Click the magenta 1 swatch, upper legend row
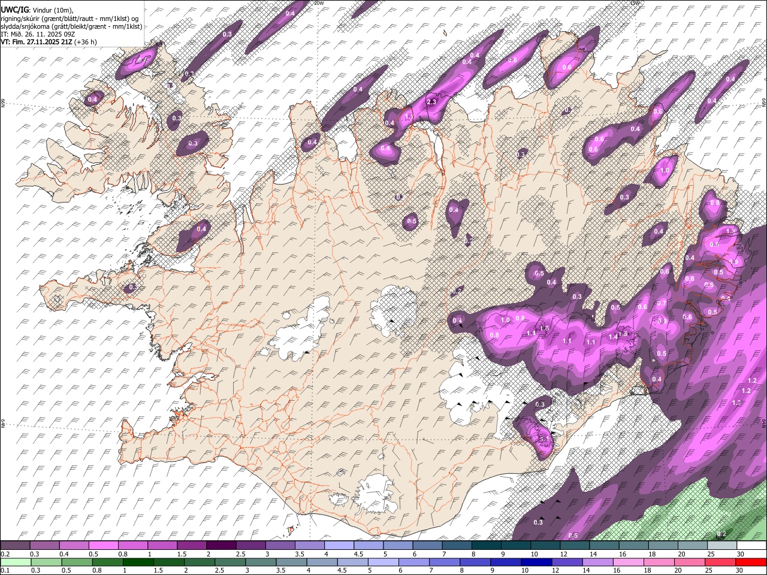This screenshot has width=767, height=575. (x=162, y=546)
